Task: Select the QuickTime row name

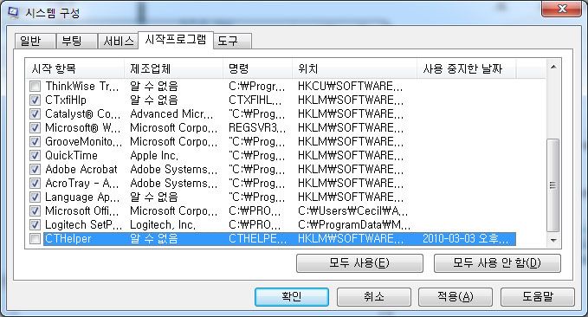Action: coord(71,156)
